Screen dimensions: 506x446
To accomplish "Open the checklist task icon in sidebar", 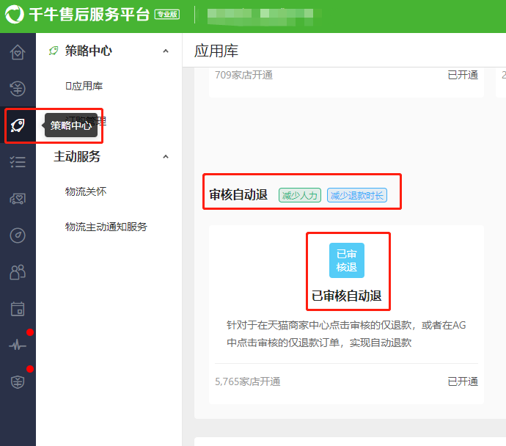I will pyautogui.click(x=18, y=162).
